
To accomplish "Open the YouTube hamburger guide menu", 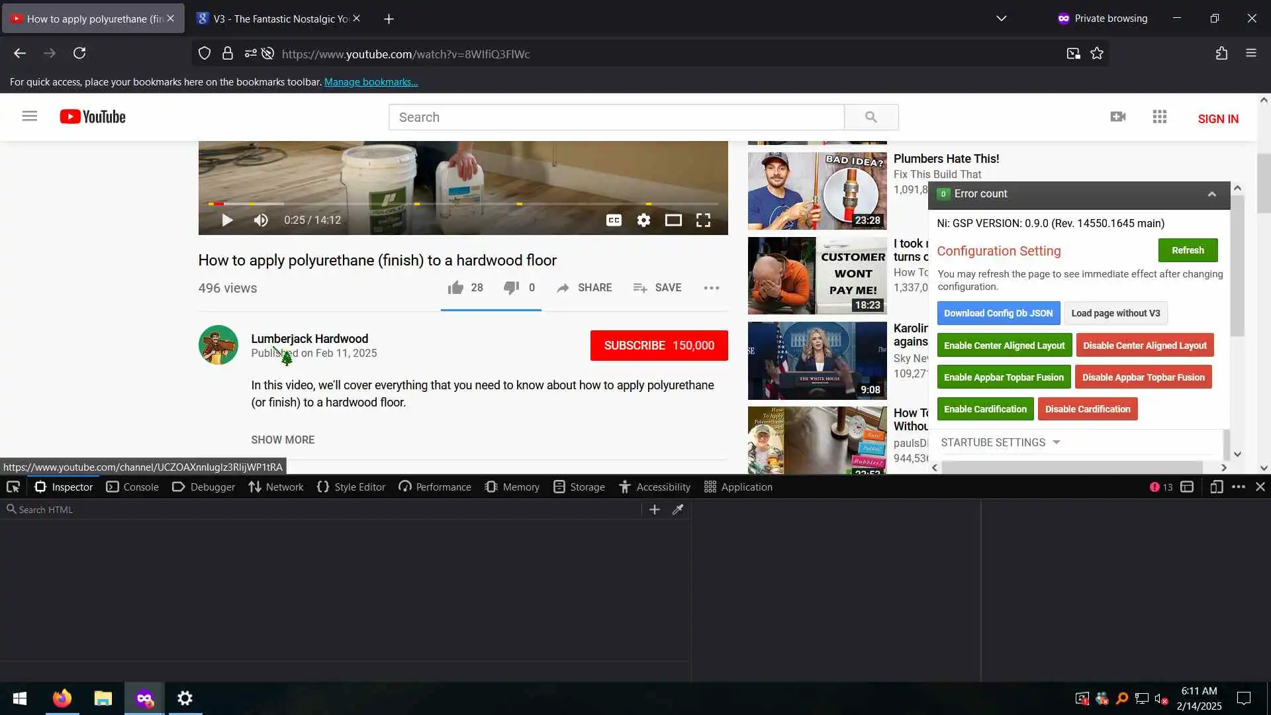I will point(29,117).
